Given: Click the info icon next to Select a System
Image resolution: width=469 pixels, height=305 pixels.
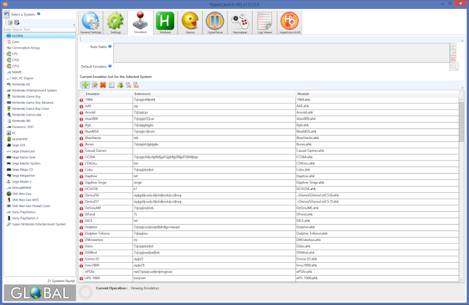Looking at the screenshot, I should [x=39, y=13].
